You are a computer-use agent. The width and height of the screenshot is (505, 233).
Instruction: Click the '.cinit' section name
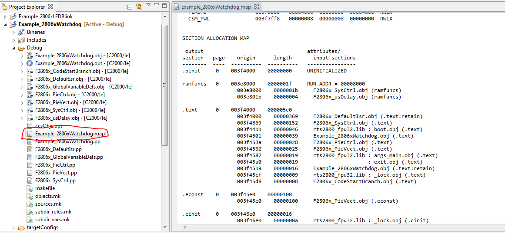[x=191, y=214]
